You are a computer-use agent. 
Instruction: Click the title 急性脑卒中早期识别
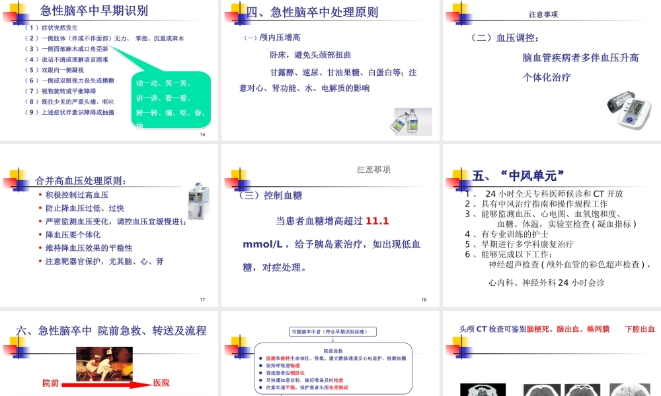95,11
